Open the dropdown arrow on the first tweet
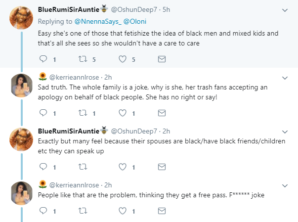This screenshot has height=222, width=298. tap(285, 10)
